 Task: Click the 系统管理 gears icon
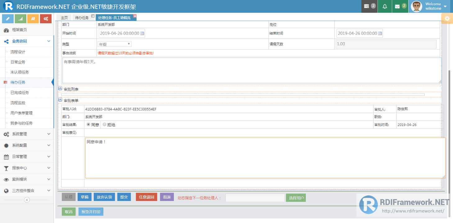pos(6,134)
